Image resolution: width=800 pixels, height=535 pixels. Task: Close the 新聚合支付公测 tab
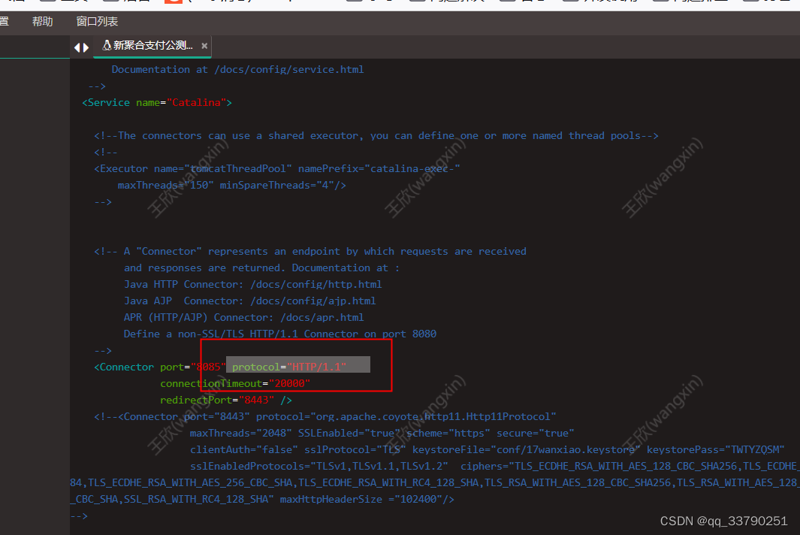coord(204,45)
